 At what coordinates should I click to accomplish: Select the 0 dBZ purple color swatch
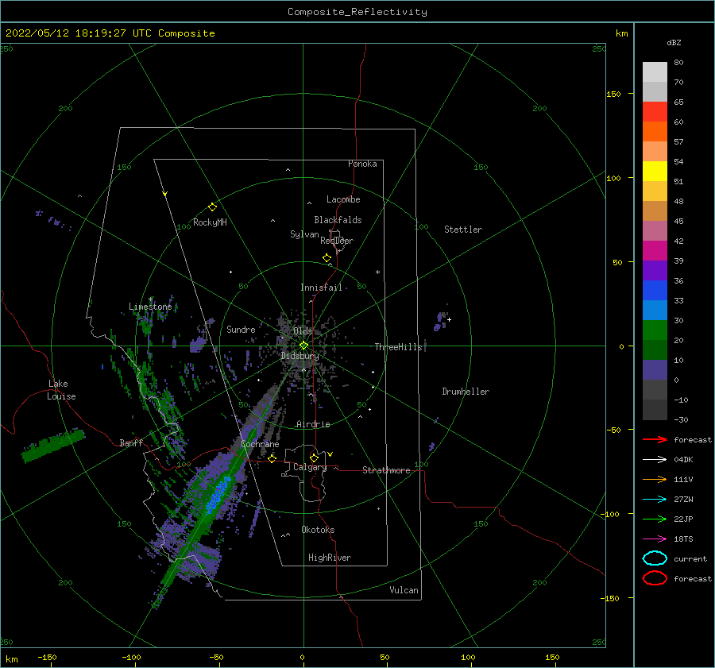pos(655,370)
